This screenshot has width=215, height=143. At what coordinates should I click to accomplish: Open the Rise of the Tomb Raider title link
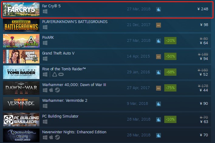coord(64,69)
